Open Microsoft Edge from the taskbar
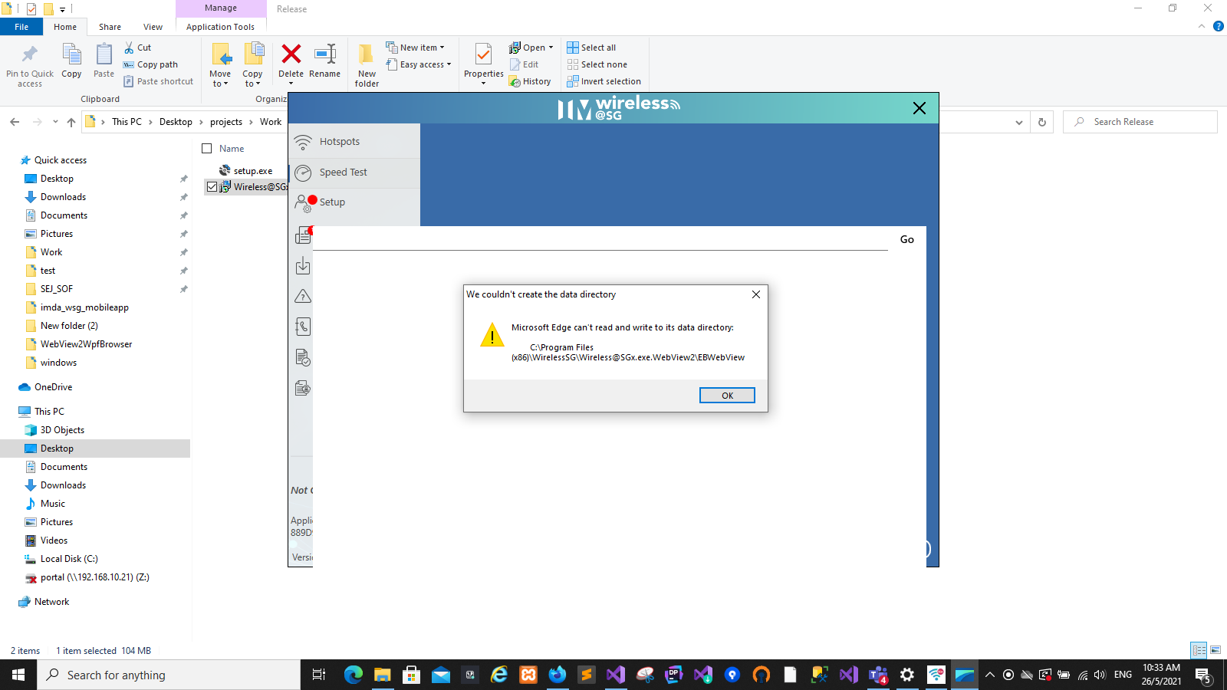 353,675
